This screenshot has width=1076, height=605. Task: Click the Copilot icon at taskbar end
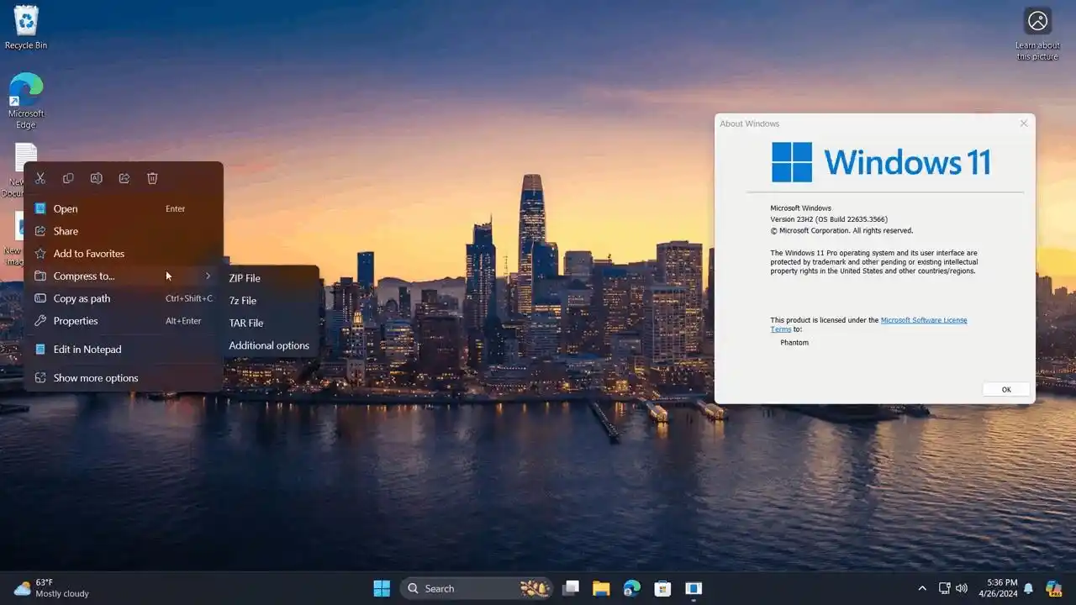click(x=1054, y=588)
